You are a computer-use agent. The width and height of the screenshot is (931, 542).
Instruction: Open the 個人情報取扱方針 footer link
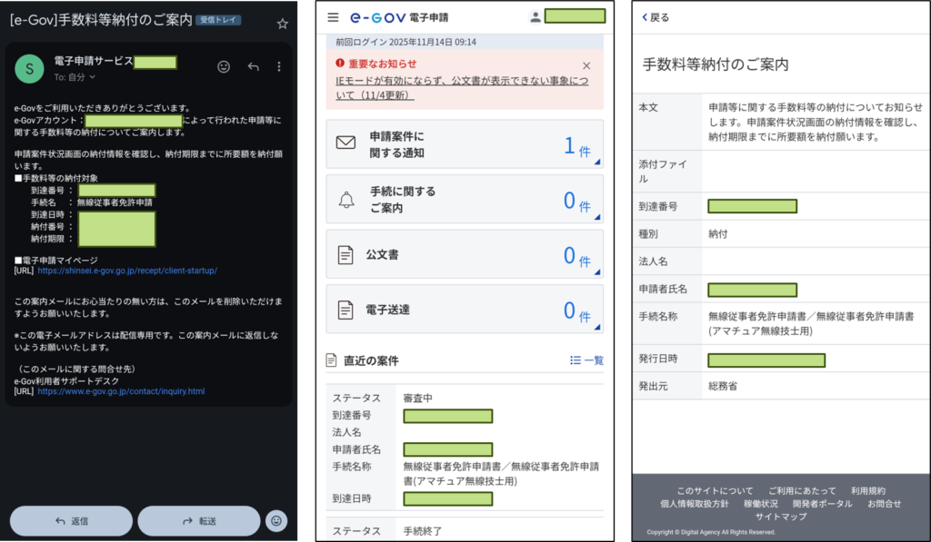694,504
